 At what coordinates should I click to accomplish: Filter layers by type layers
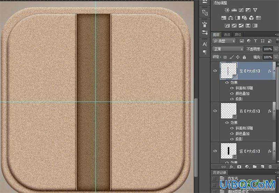[x=256, y=41]
